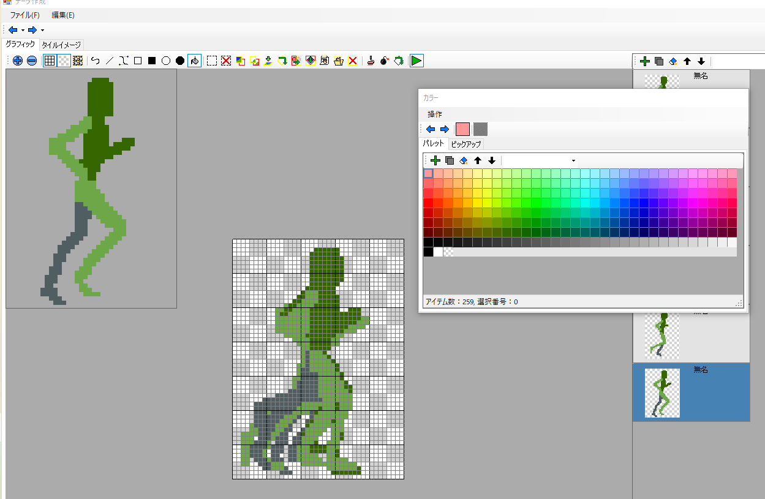Screen dimensions: 765x499
Task: Toggle the hollow rectangle shape tool
Action: tap(138, 61)
